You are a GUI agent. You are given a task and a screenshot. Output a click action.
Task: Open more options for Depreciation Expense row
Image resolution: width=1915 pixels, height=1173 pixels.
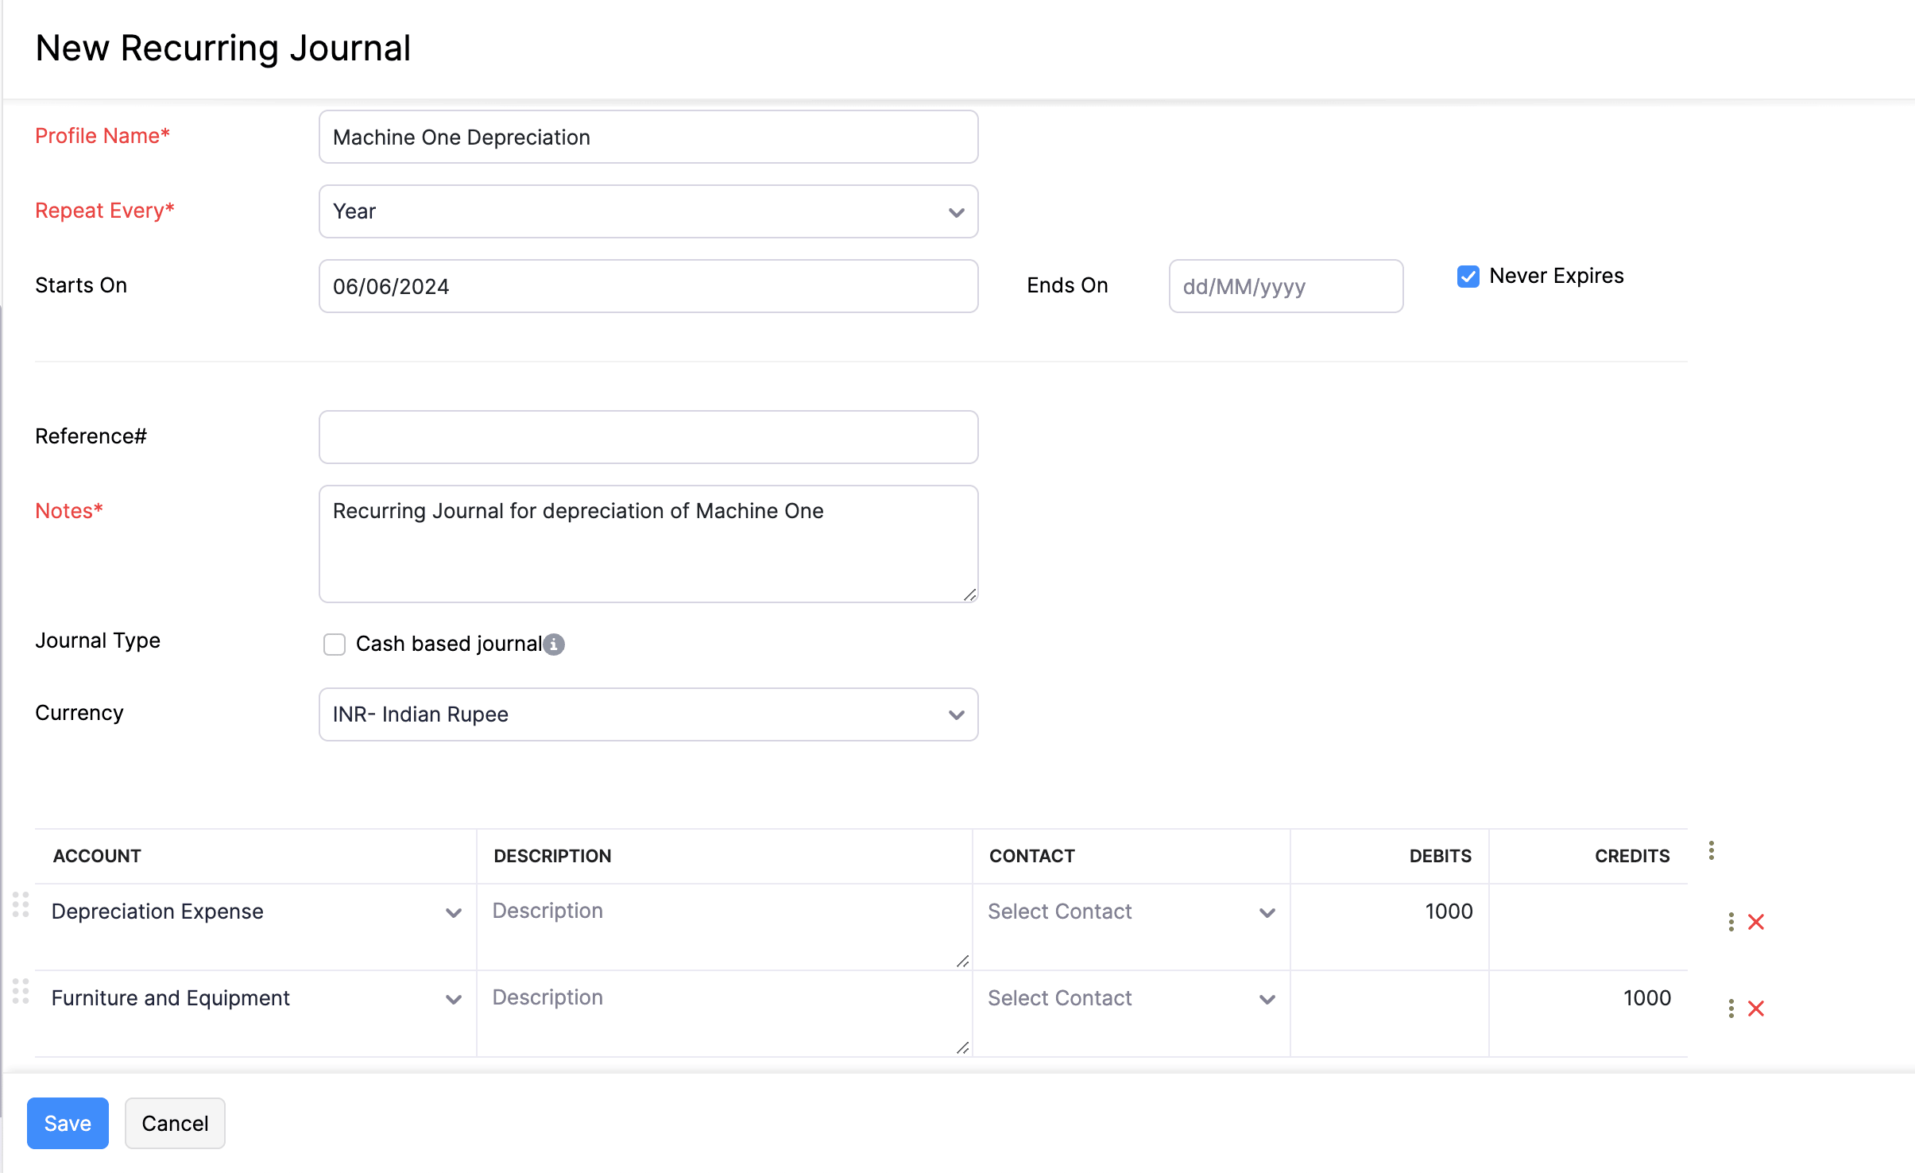(x=1731, y=922)
